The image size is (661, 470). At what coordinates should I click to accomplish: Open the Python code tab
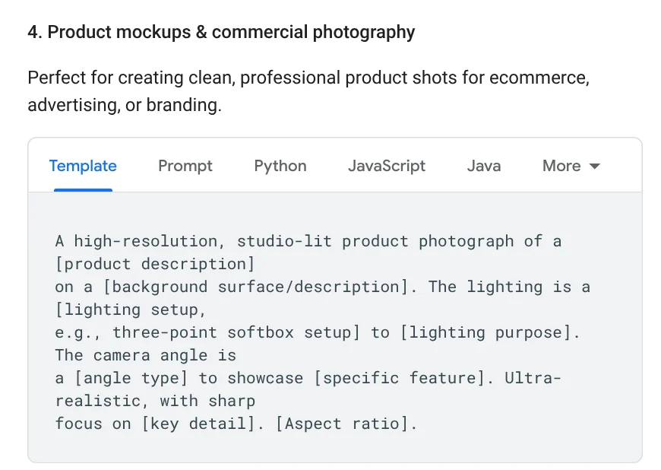(280, 166)
